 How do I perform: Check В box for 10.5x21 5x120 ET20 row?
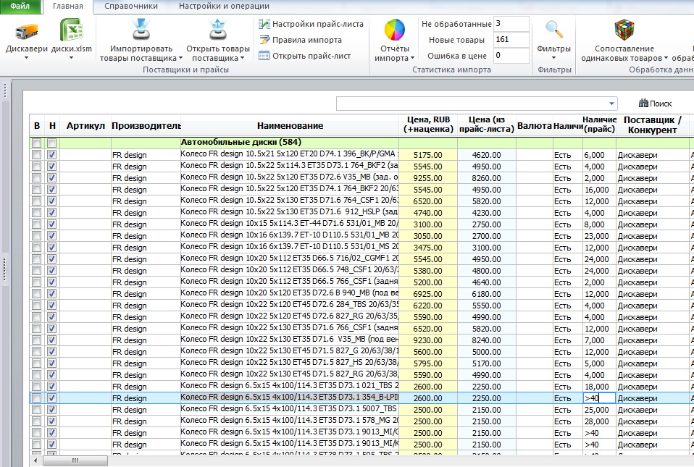[x=37, y=155]
